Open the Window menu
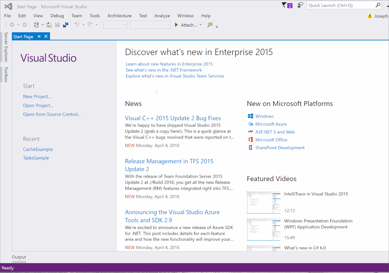 (185, 16)
